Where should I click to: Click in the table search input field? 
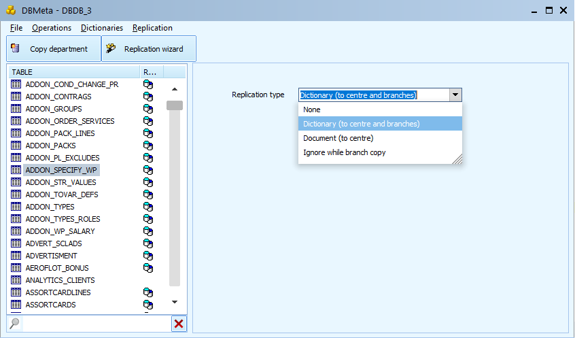(x=95, y=324)
